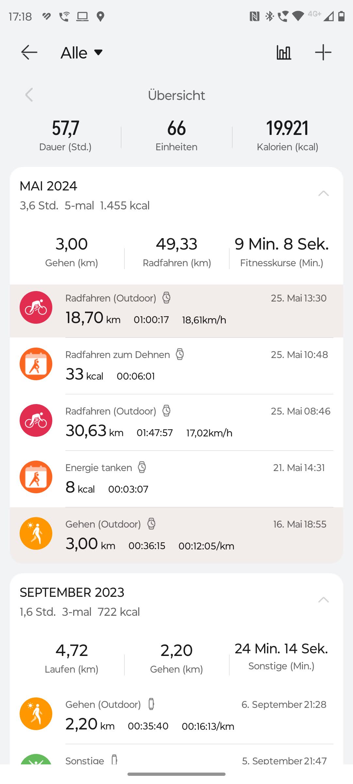Collapse the SEPTEMBER 2023 section
Viewport: 353px width, 784px height.
[x=323, y=600]
